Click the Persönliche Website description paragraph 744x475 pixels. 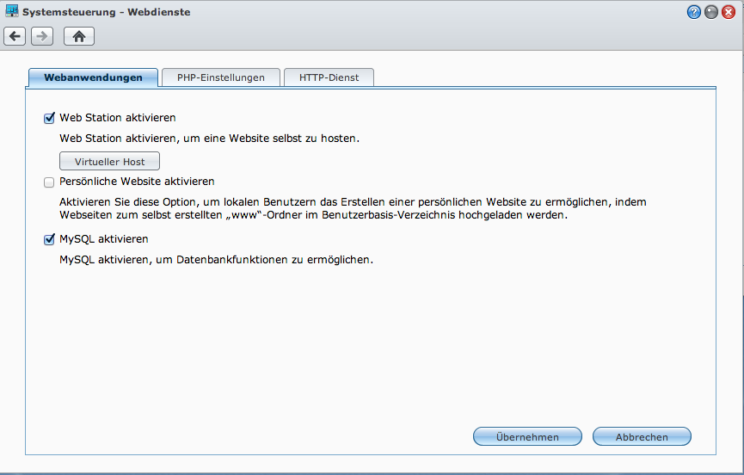(352, 209)
